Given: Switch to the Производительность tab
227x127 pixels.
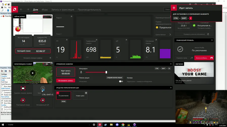Looking at the screenshot, I should 89,10.
